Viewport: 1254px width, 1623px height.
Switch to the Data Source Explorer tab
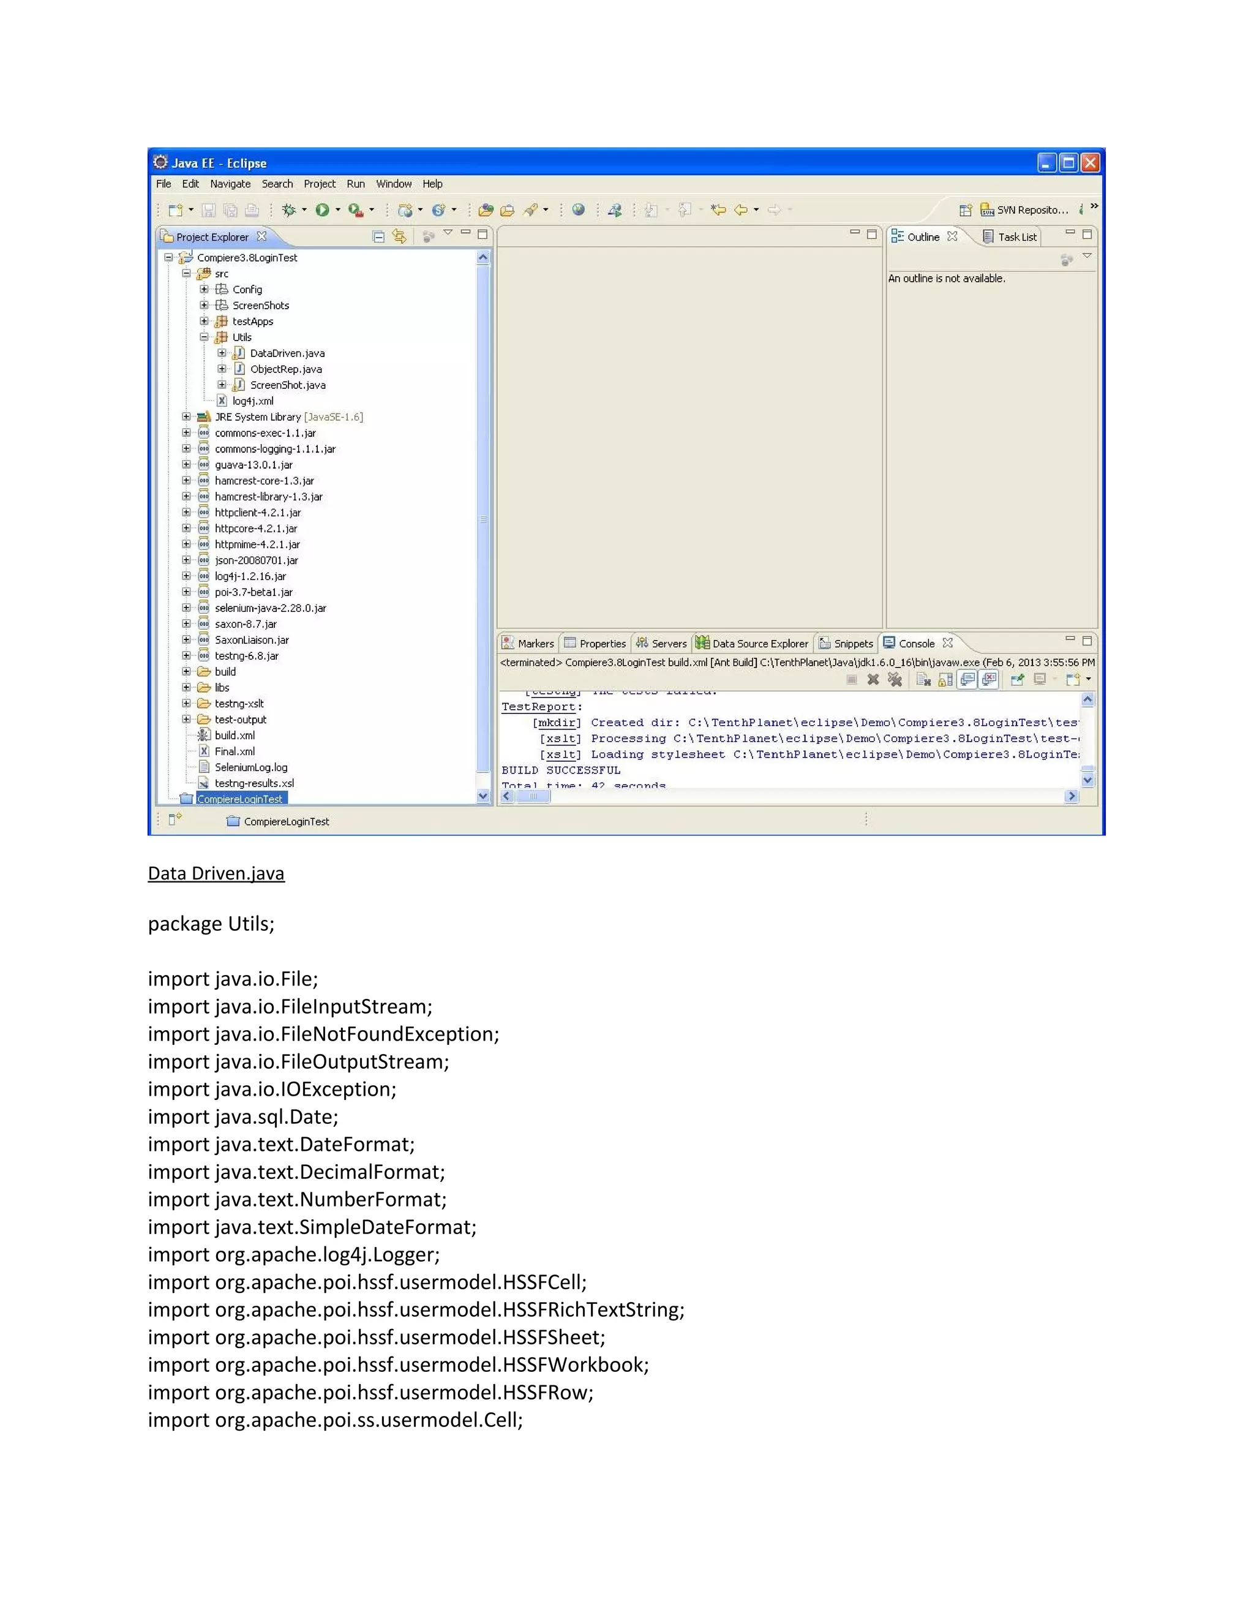tap(752, 644)
